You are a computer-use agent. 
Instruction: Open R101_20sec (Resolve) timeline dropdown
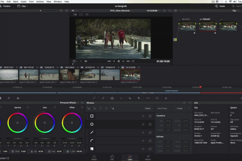coord(121,11)
